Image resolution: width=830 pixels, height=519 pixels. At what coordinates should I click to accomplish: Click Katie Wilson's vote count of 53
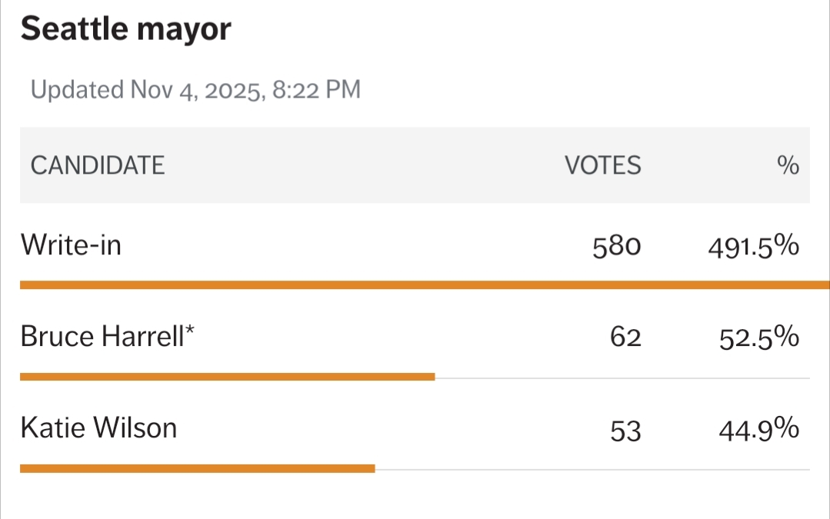tap(625, 431)
